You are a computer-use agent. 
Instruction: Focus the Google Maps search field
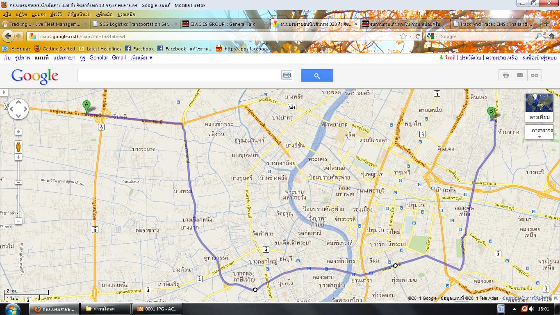pyautogui.click(x=179, y=75)
